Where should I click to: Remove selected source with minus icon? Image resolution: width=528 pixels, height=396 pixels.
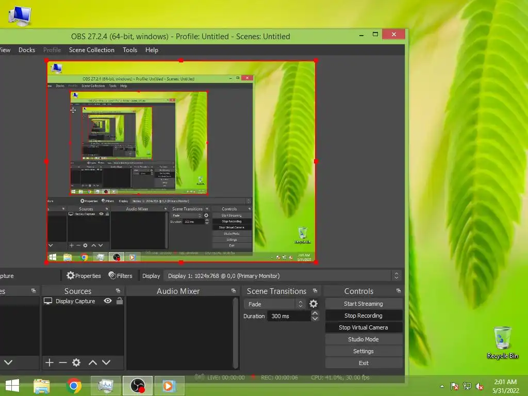pos(62,362)
